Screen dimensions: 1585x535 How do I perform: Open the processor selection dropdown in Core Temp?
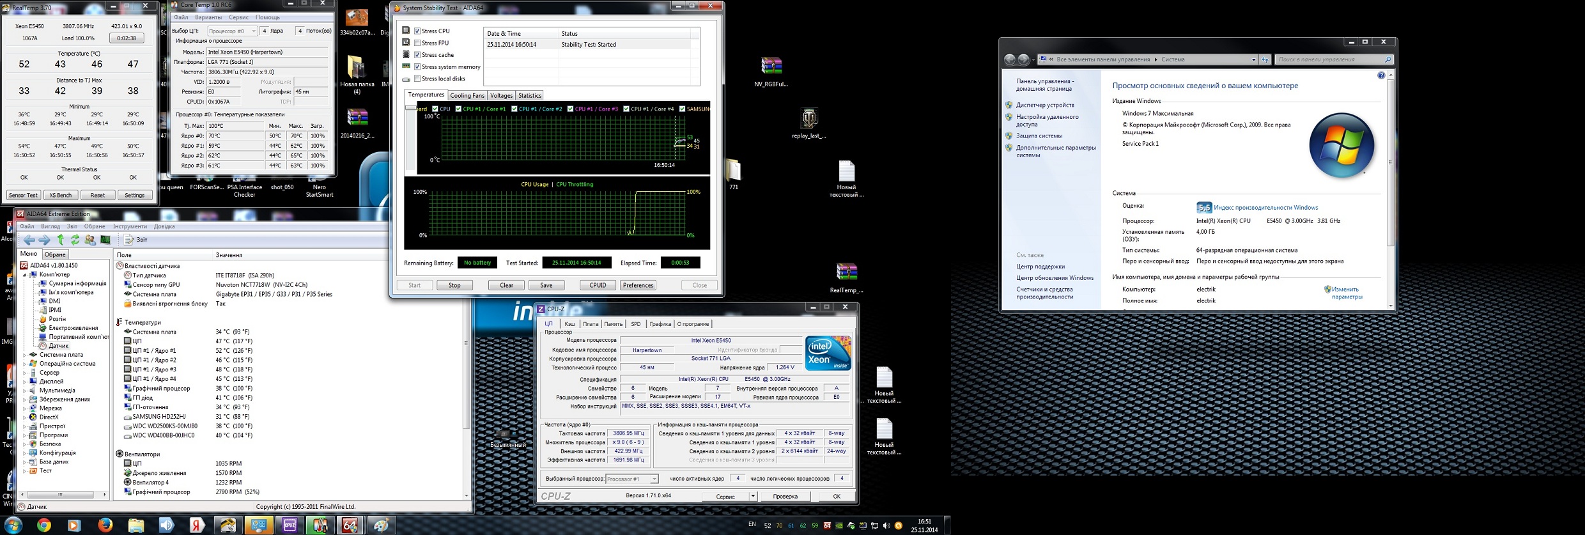point(232,31)
